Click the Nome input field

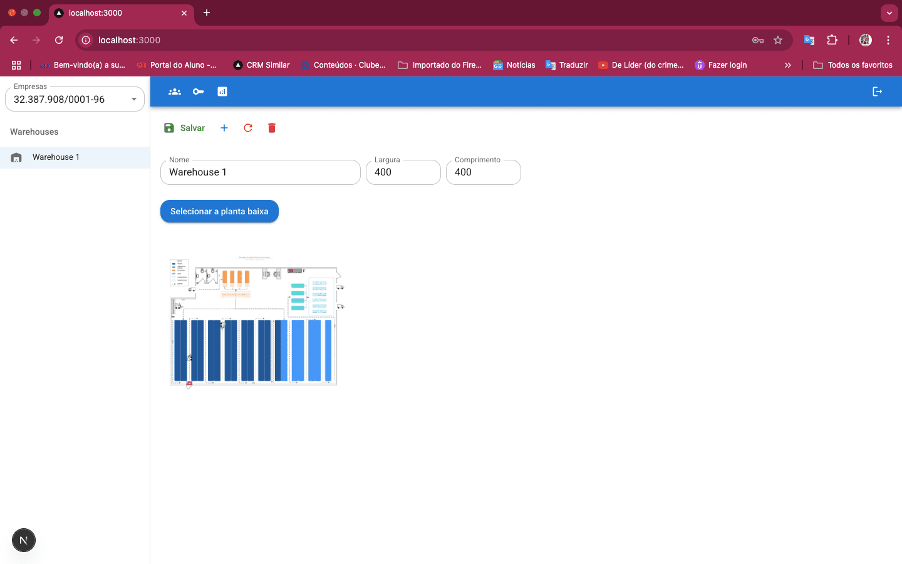tap(261, 172)
